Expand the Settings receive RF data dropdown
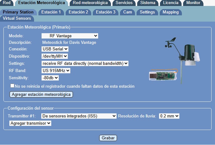The height and width of the screenshot is (145, 215). point(85,64)
